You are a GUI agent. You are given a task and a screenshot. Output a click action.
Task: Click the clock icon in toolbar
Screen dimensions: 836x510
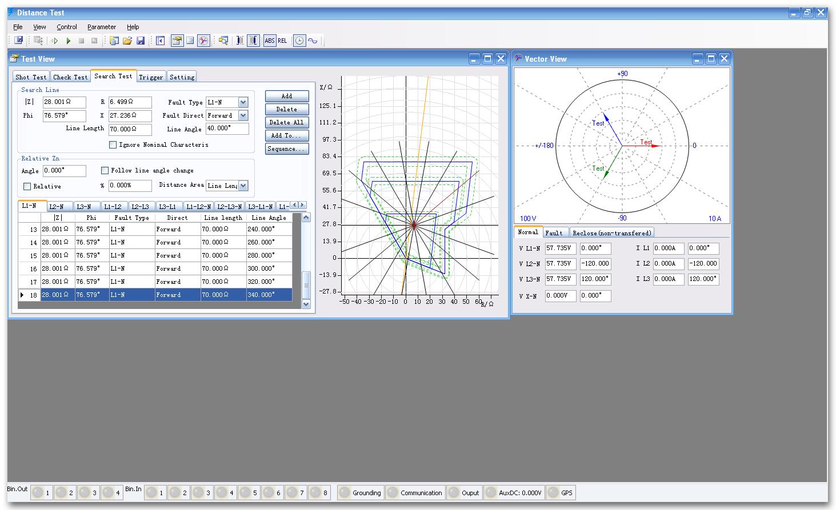click(x=299, y=41)
